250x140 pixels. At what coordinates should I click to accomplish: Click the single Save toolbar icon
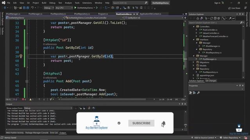coord(24,8)
